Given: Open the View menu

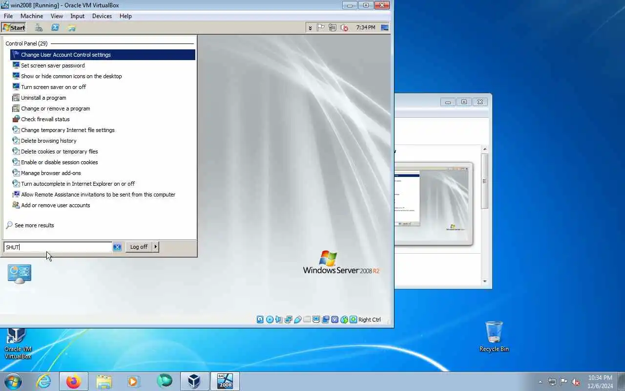Looking at the screenshot, I should pyautogui.click(x=57, y=16).
